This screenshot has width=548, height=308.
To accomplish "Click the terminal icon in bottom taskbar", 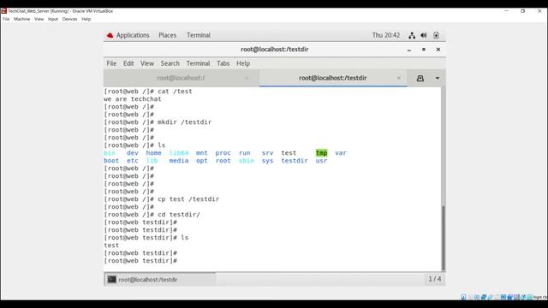I will click(112, 280).
